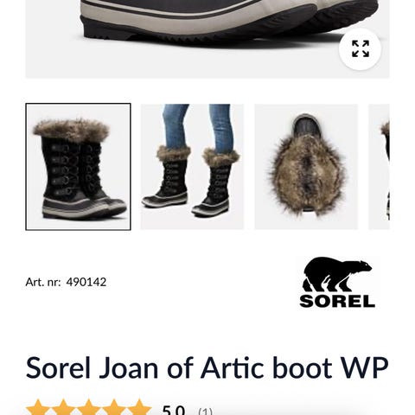Click the word 'Sorel' in product title

[x=59, y=367]
